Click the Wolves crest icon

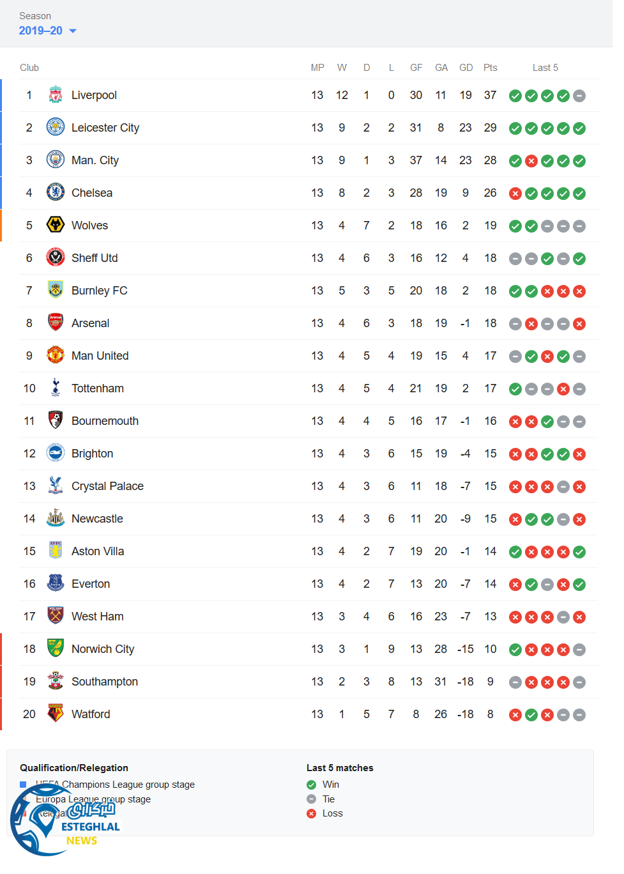point(56,226)
